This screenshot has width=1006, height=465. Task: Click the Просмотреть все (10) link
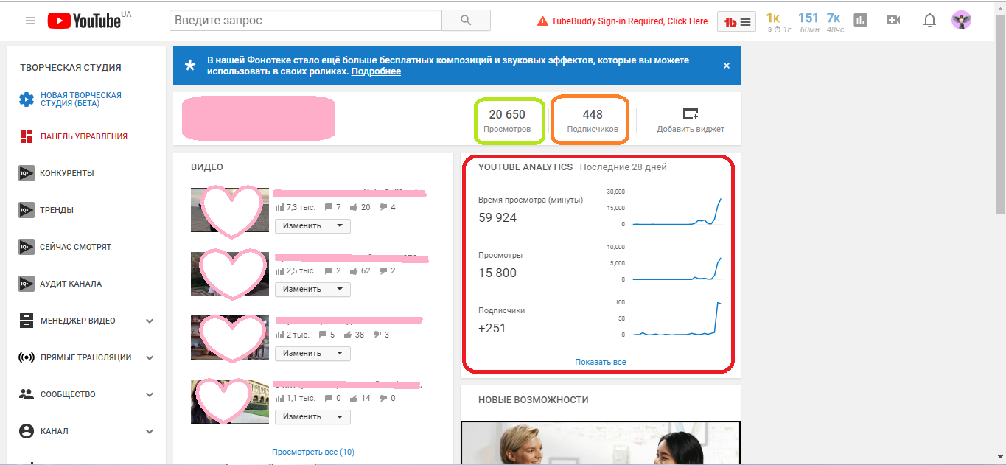313,452
